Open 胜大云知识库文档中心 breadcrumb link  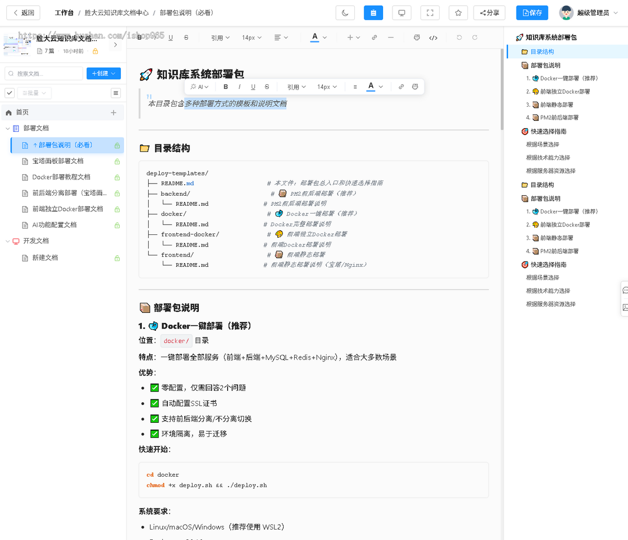pos(116,13)
